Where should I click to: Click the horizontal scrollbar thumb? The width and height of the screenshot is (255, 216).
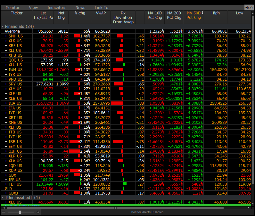pos(115,208)
